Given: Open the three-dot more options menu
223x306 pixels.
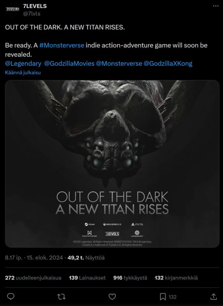Looking at the screenshot, I should coord(216,6).
